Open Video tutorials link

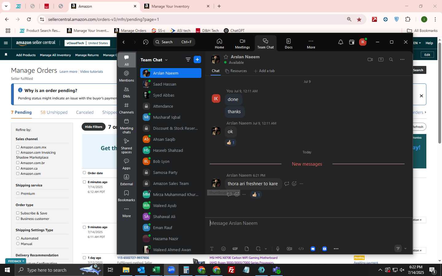point(91,71)
